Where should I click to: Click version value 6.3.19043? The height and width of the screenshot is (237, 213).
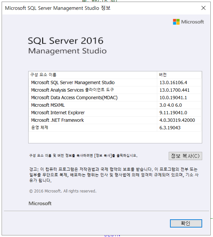click(170, 128)
